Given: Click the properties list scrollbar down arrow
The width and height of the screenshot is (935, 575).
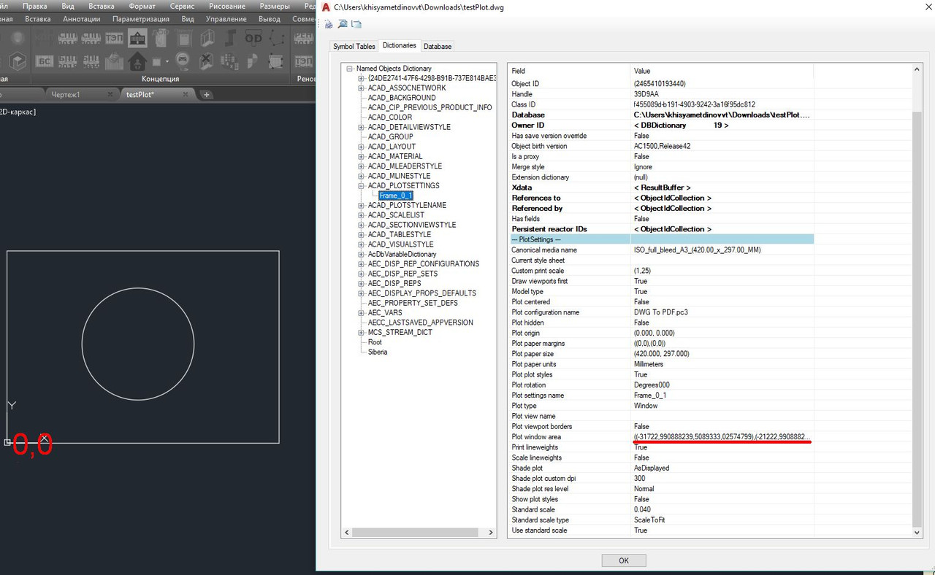Looking at the screenshot, I should pos(917,533).
